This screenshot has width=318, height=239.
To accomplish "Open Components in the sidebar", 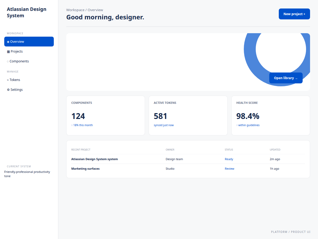I will coord(29,61).
